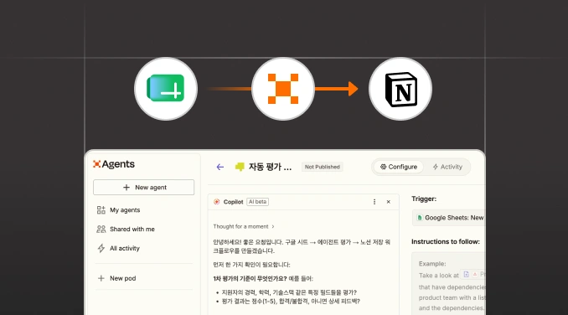Screen dimensions: 568x315
Task: Click the Google Sheets icon in trigger
Action: pos(420,218)
